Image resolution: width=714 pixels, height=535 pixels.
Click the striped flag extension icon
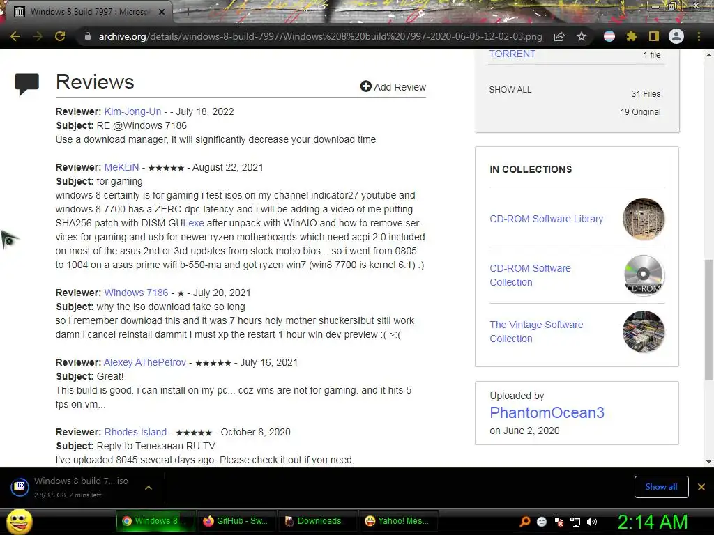click(609, 36)
